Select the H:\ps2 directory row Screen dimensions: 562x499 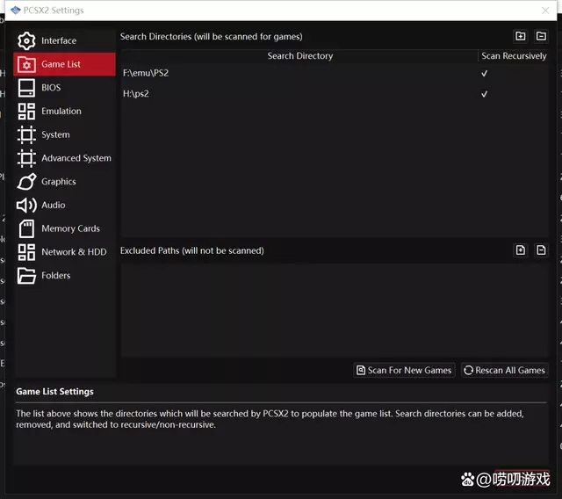(335, 94)
